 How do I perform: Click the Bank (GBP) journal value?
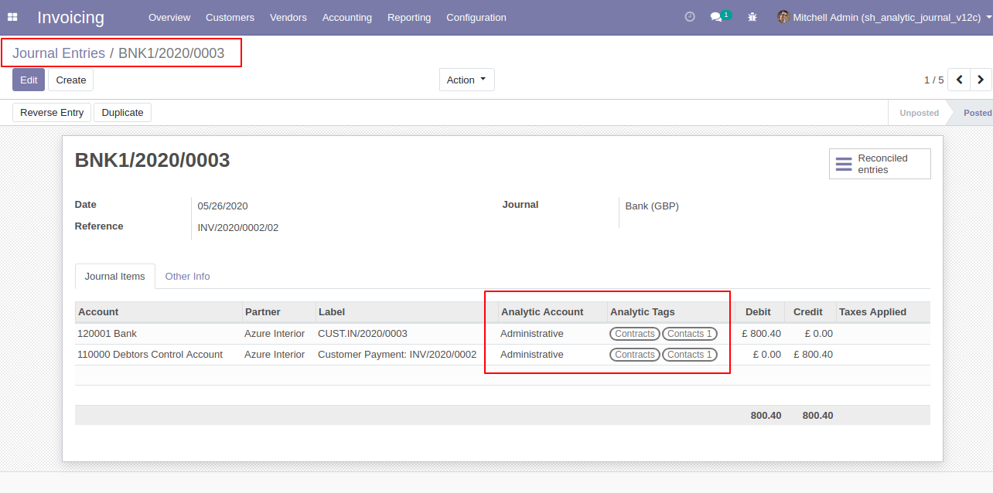pos(652,206)
